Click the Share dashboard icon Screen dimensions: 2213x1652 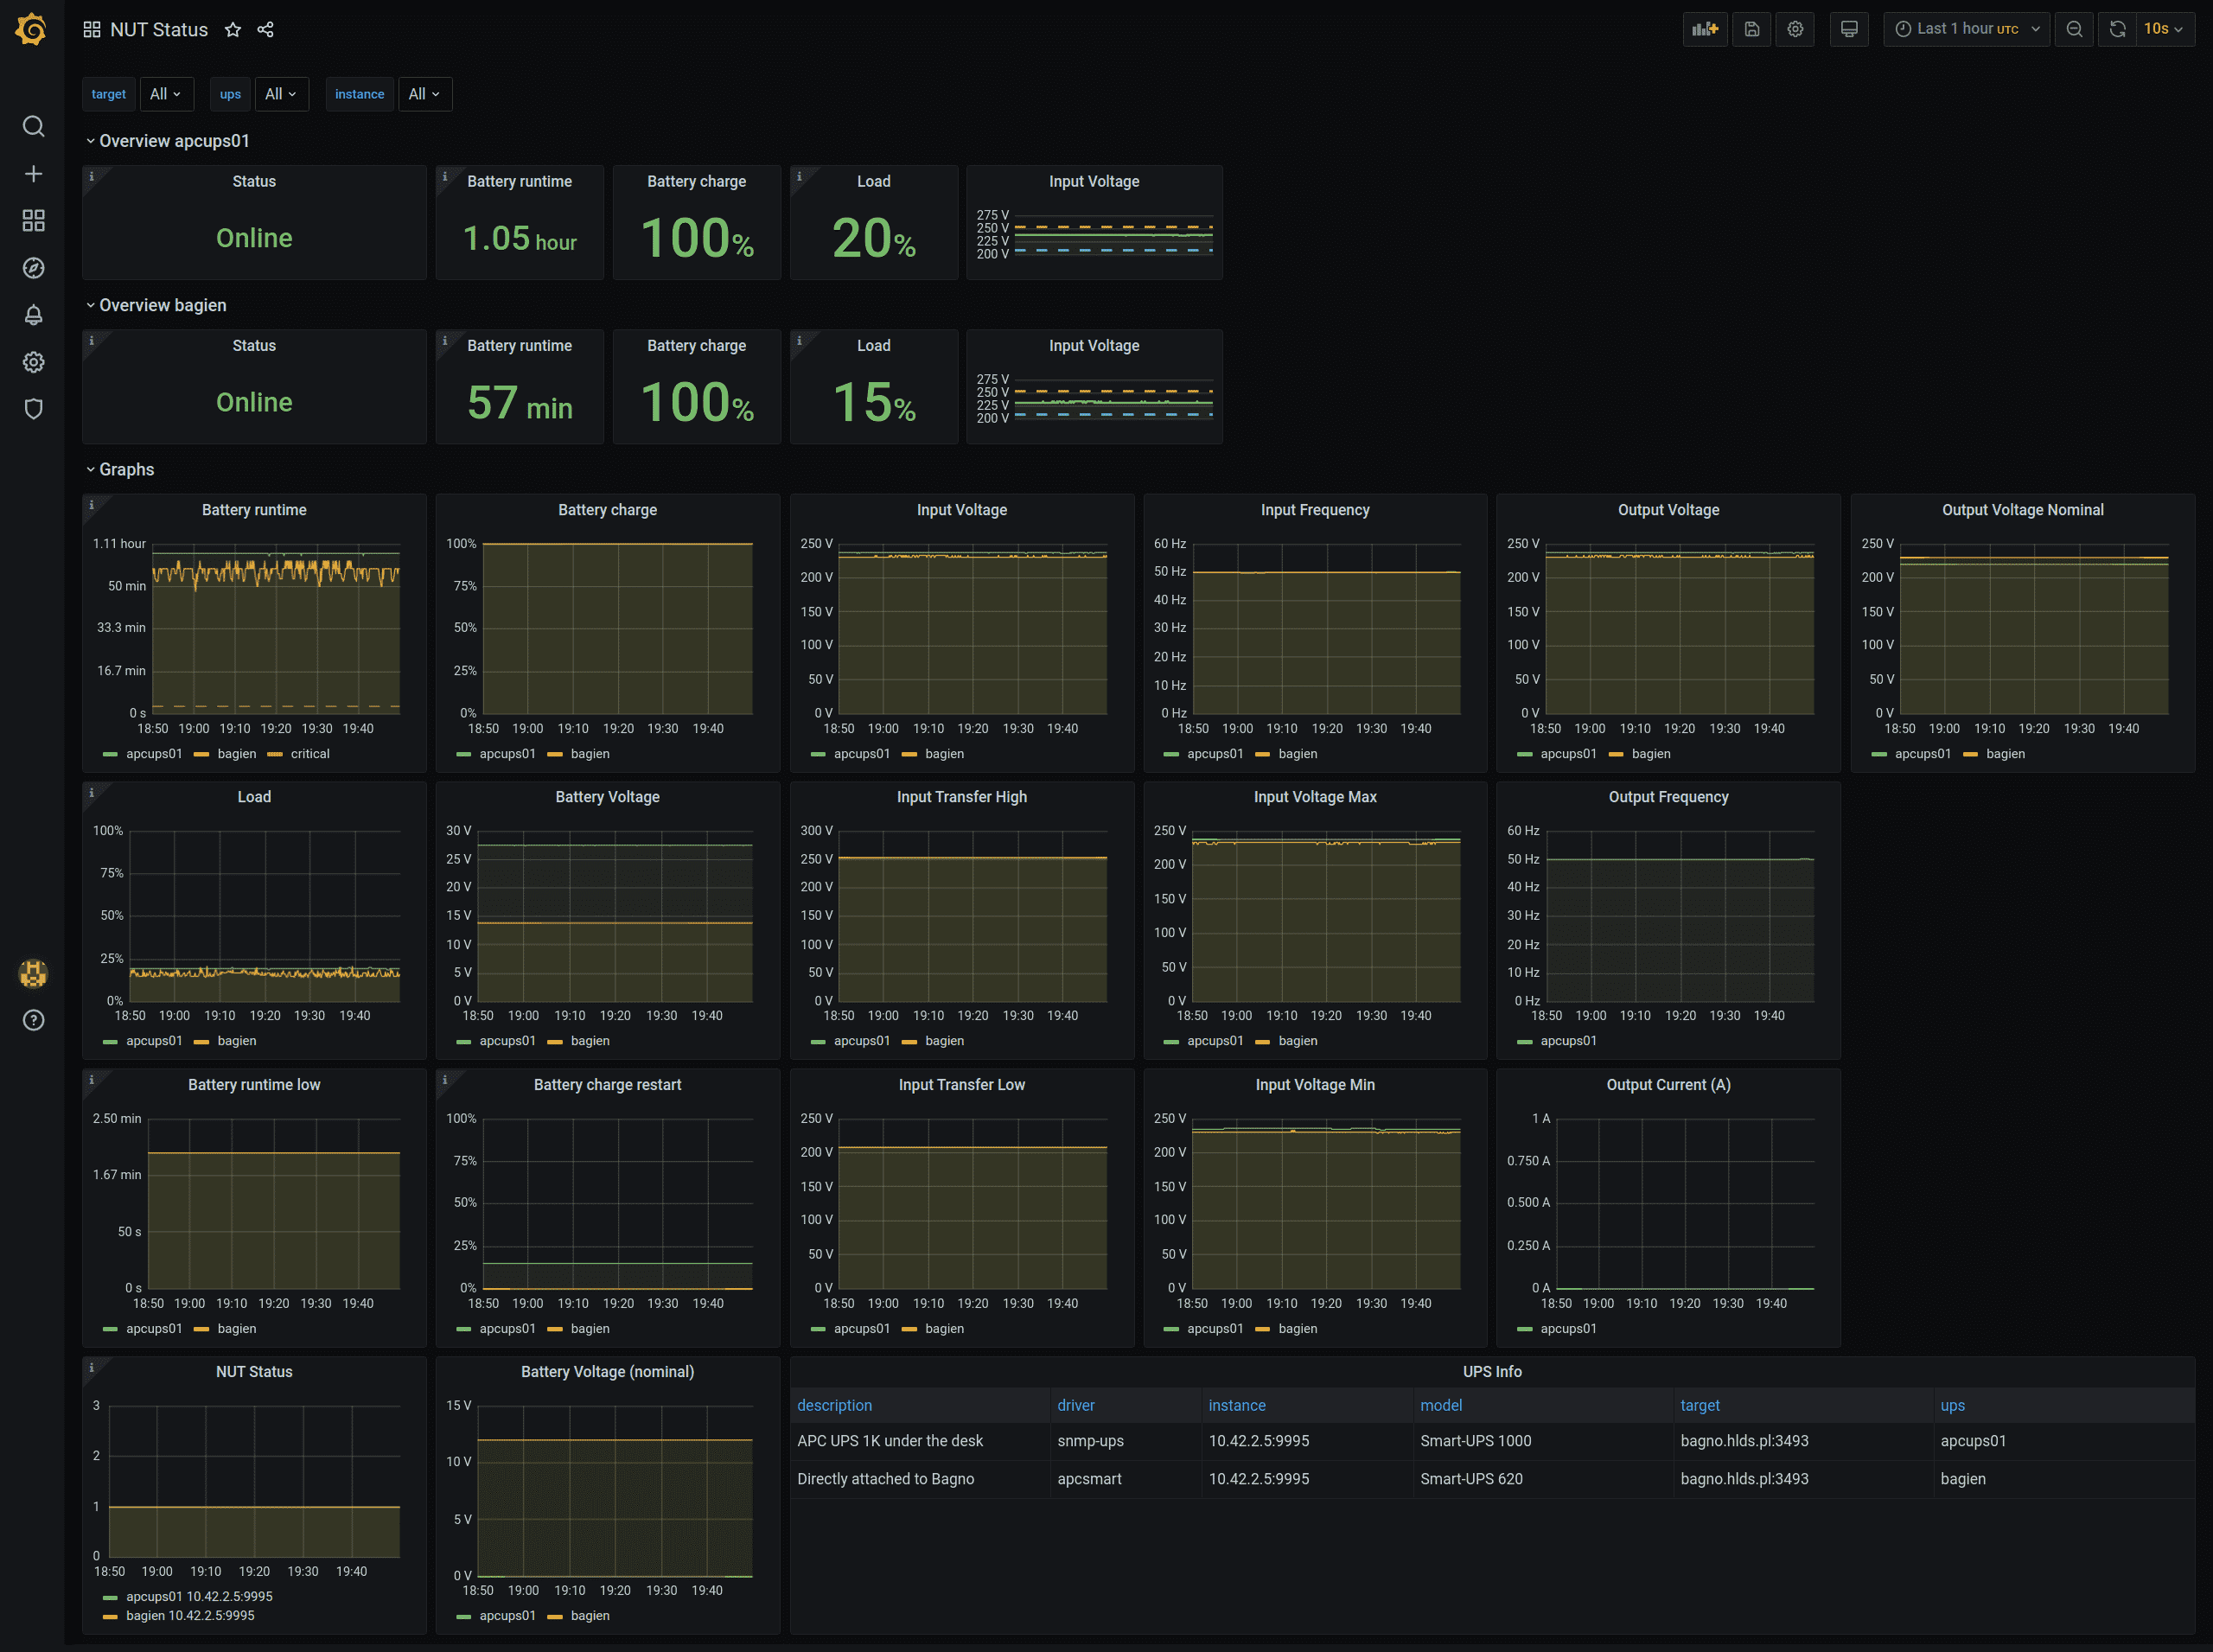(265, 30)
